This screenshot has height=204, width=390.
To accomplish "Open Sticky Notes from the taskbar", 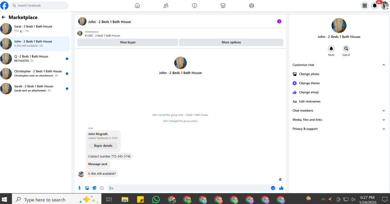I will coord(140,200).
